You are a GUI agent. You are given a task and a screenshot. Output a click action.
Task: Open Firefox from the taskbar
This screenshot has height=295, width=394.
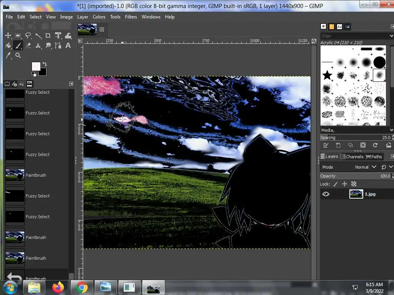(x=58, y=287)
